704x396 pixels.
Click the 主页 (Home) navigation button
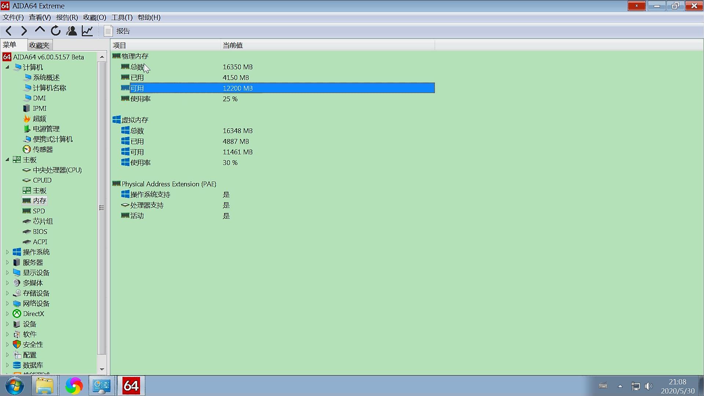point(40,31)
